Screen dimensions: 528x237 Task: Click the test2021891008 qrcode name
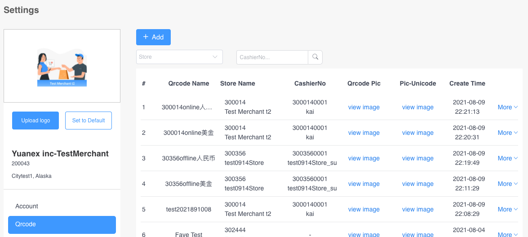coord(189,209)
